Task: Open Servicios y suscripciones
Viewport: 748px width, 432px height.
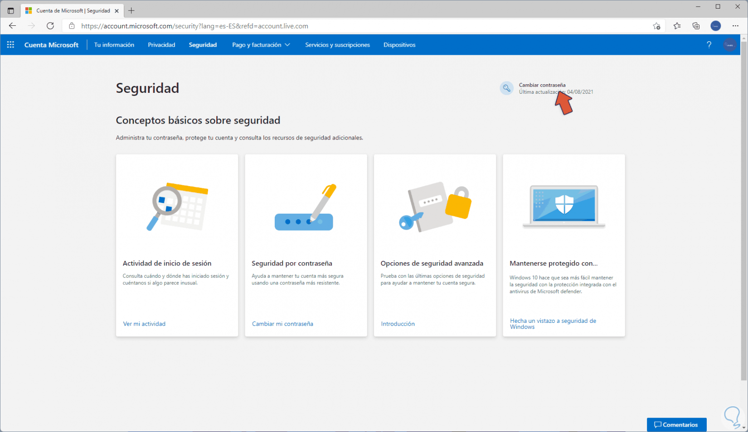Action: tap(337, 45)
